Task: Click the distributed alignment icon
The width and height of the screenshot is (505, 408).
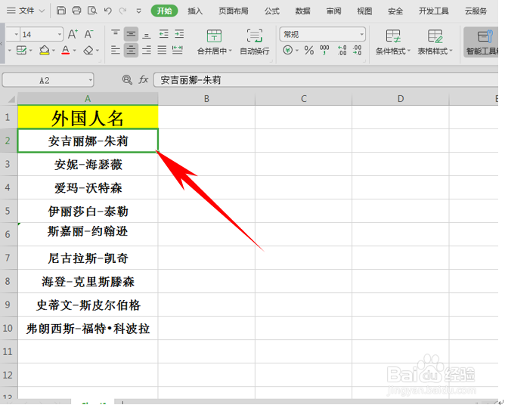Action: 178,50
